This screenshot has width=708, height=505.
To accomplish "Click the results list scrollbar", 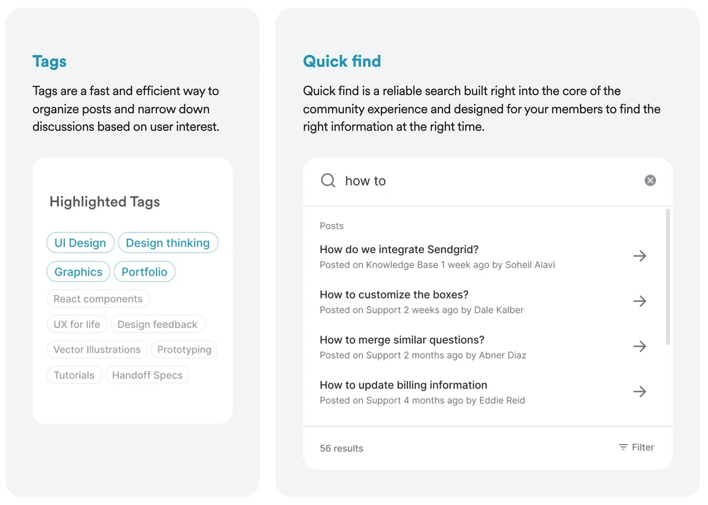I will click(x=668, y=277).
